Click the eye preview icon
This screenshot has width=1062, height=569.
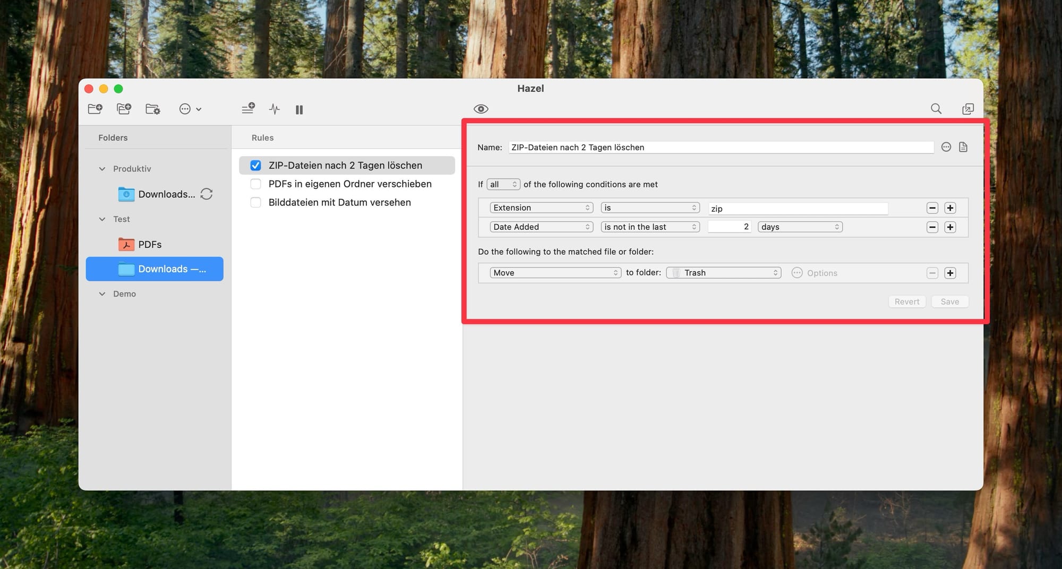tap(481, 109)
